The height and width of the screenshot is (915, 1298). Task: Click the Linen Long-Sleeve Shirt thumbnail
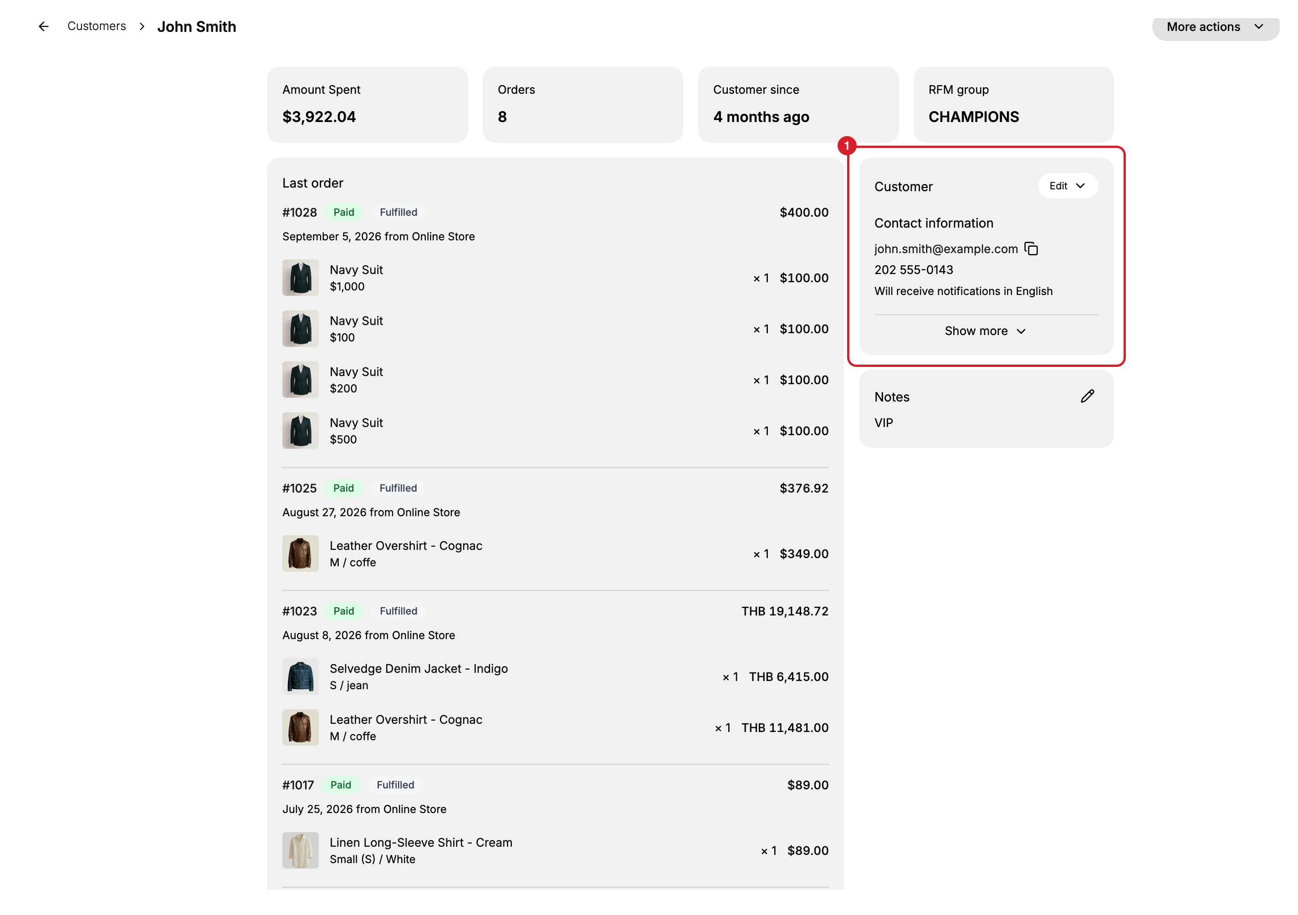point(300,850)
